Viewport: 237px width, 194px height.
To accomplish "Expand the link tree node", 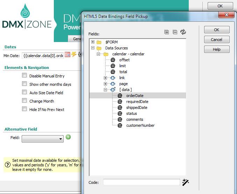I will pyautogui.click(x=106, y=78).
